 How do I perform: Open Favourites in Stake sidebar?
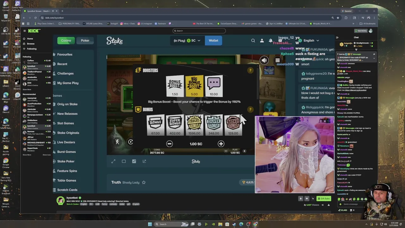pos(65,54)
